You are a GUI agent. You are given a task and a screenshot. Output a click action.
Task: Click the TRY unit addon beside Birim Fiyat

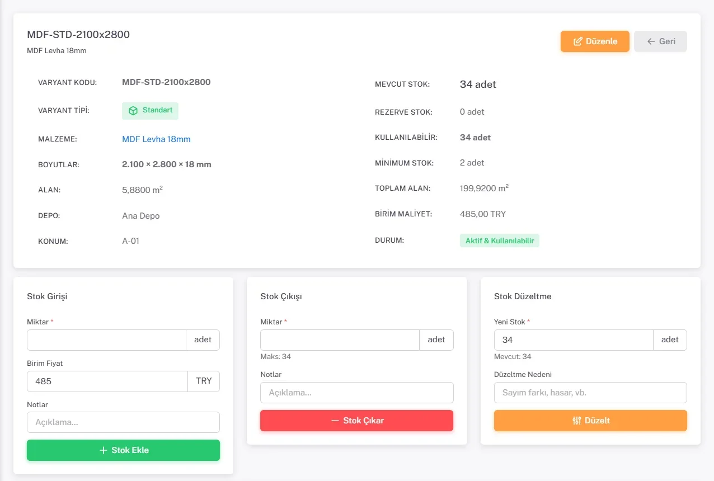pyautogui.click(x=204, y=381)
